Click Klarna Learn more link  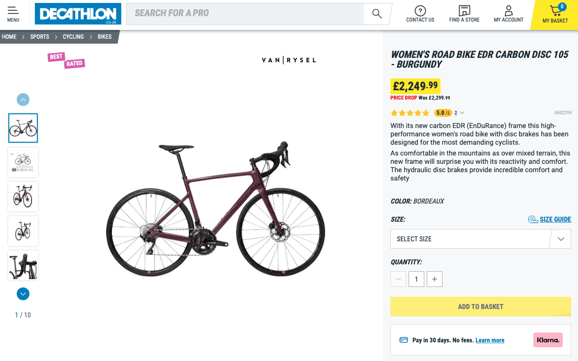click(490, 340)
